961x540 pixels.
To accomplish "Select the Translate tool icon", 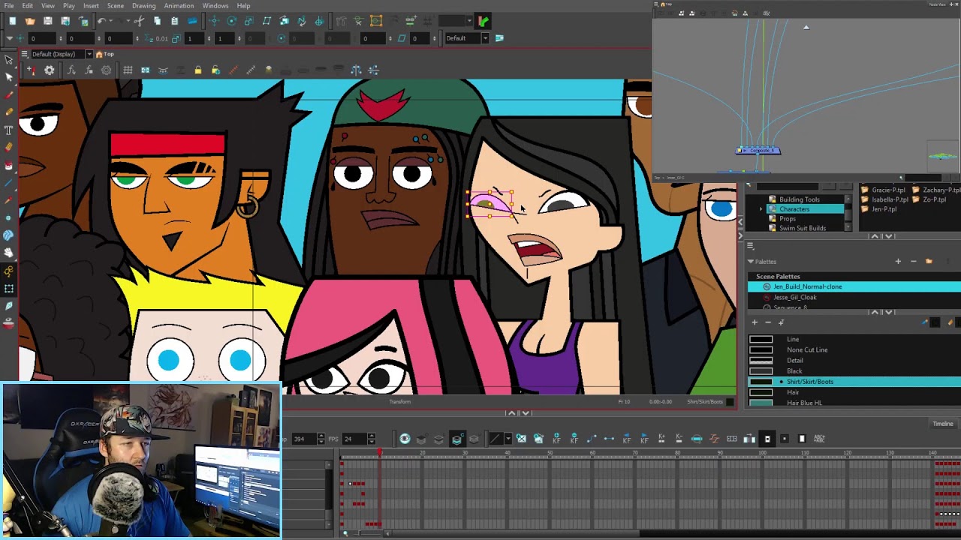I will click(x=214, y=21).
